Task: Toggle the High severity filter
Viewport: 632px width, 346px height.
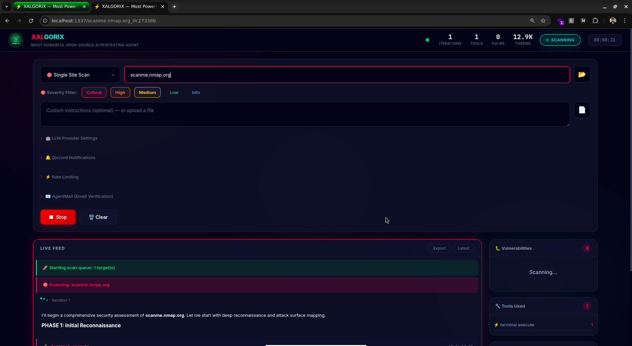Action: 120,92
